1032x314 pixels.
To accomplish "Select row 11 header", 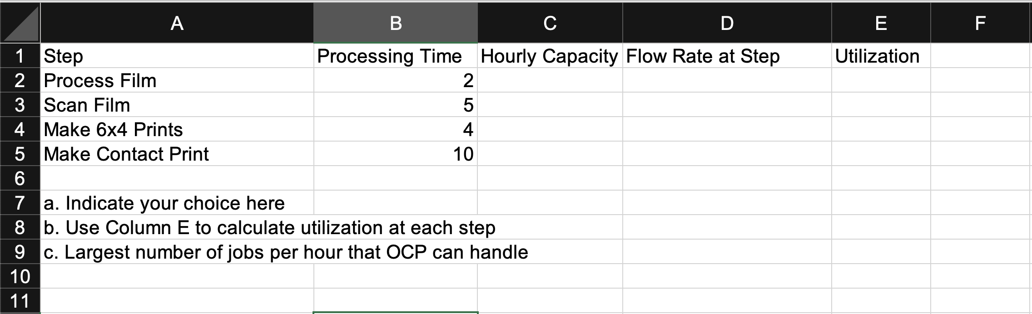I will point(20,300).
